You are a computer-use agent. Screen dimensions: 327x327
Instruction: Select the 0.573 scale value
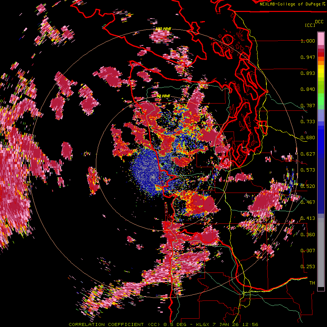(x=308, y=170)
